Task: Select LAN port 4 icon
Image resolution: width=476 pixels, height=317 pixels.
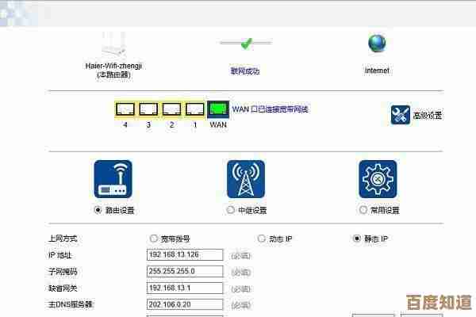Action: point(125,109)
